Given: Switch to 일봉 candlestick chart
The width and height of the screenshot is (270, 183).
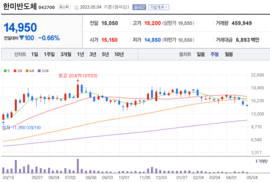Looking at the screenshot, I should (201, 54).
